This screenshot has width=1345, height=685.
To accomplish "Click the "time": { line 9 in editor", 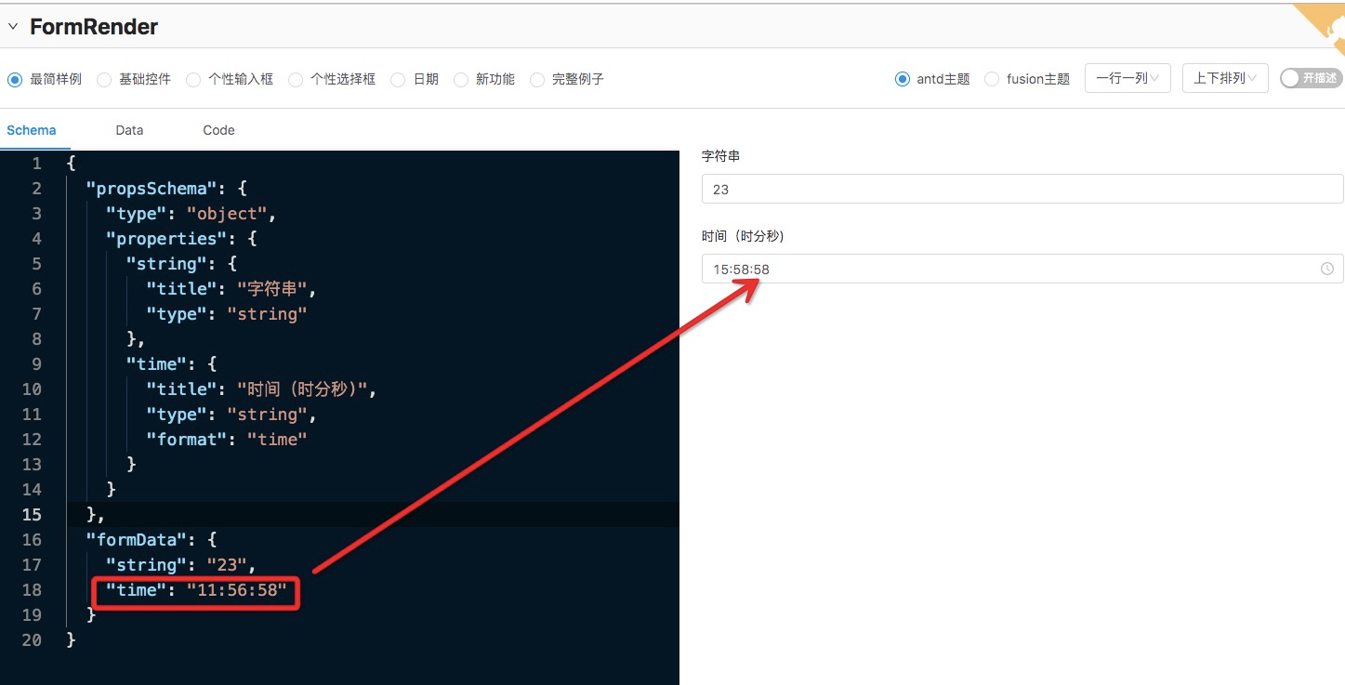I will click(171, 364).
